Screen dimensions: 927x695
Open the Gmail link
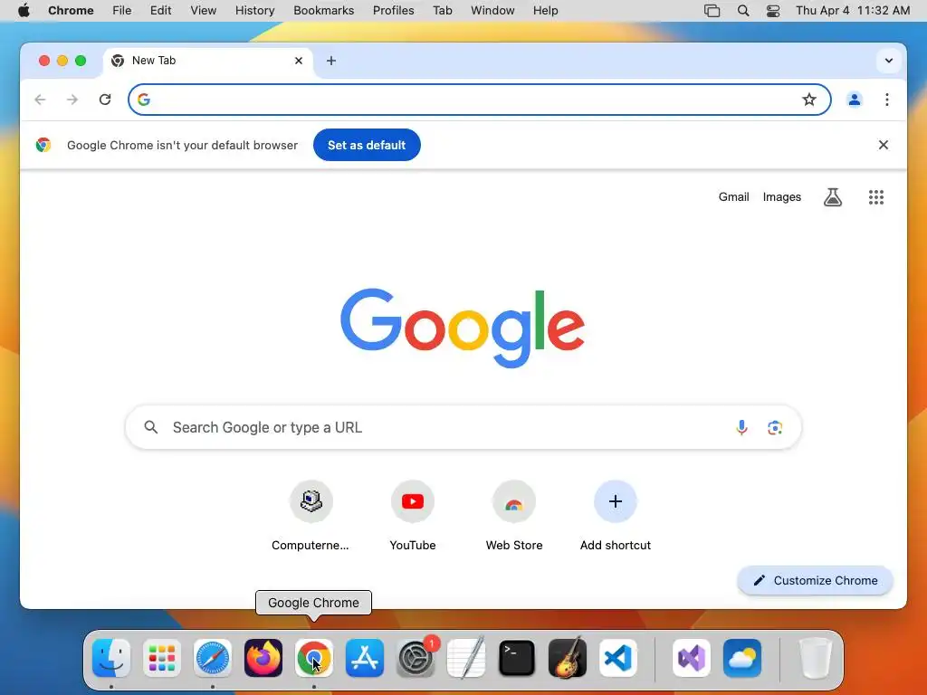[733, 196]
